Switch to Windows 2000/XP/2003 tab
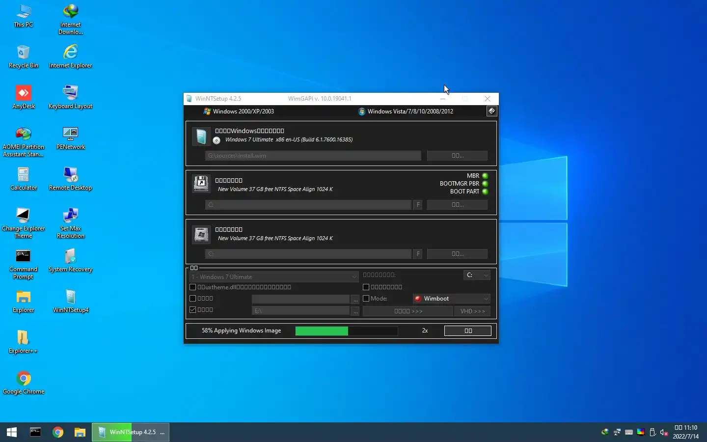707x442 pixels. [239, 111]
